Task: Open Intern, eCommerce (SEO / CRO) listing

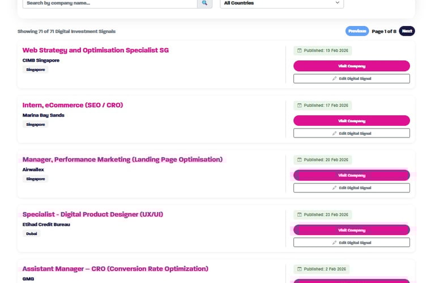Action: coord(72,105)
